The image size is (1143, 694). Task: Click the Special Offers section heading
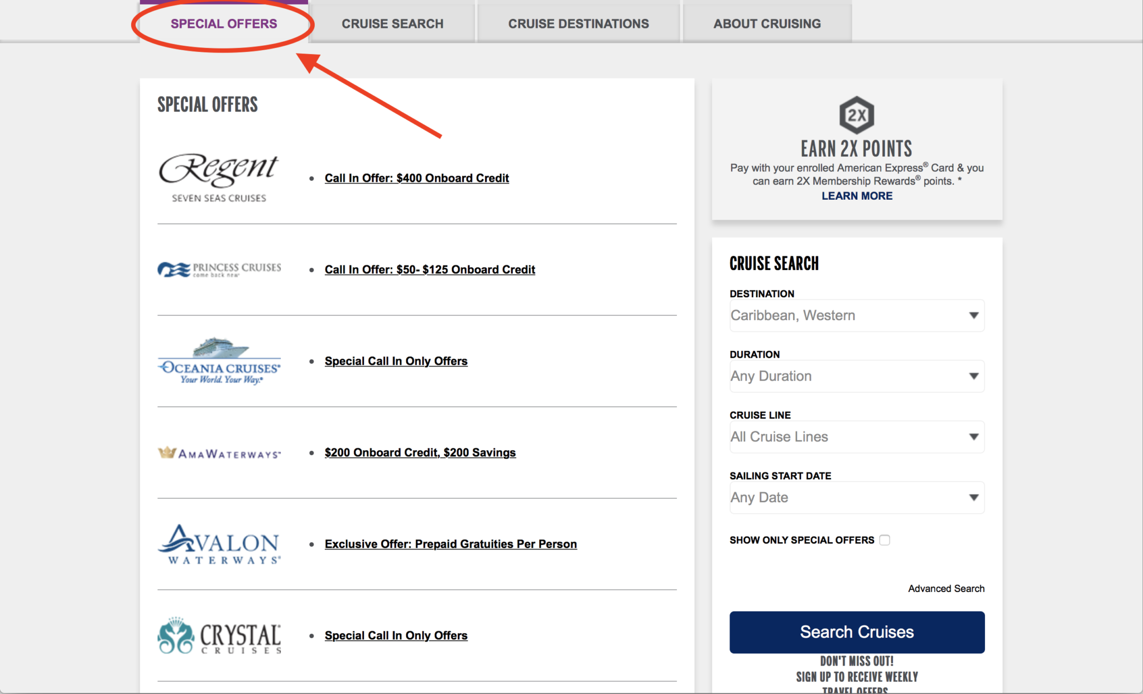click(208, 104)
